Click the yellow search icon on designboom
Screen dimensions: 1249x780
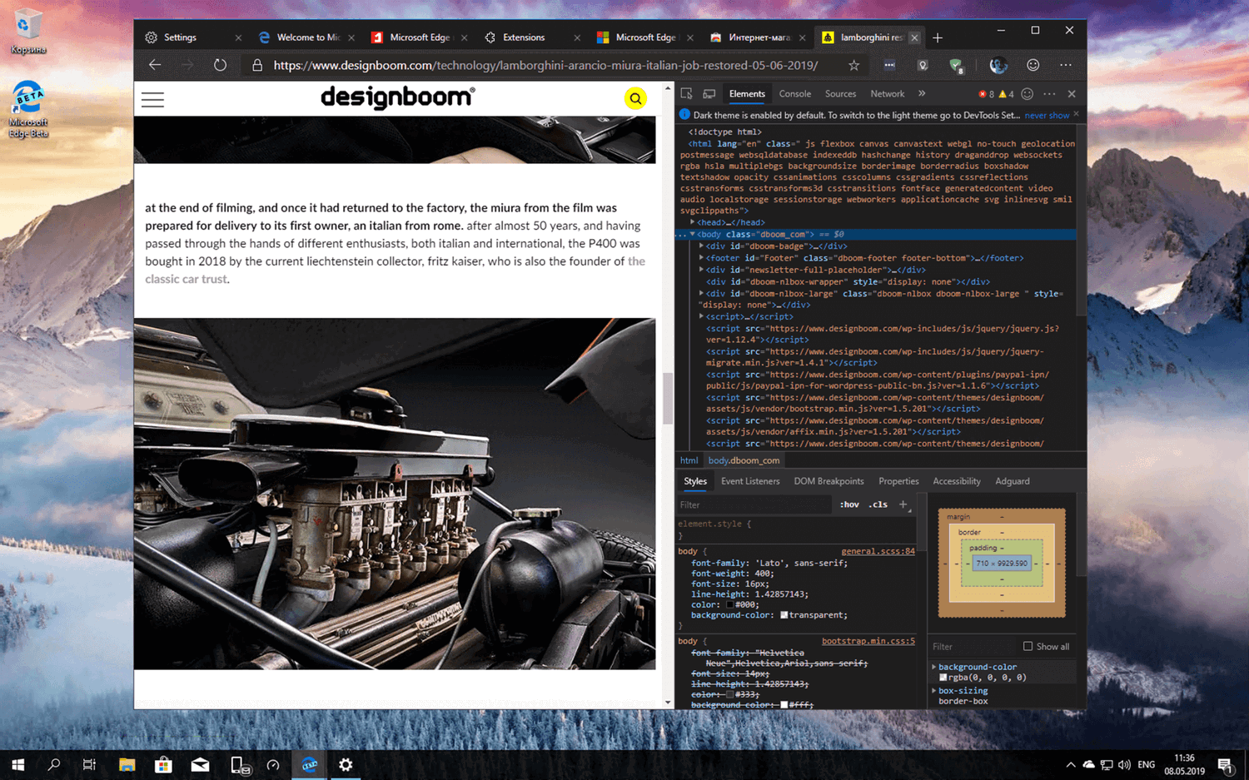[635, 99]
